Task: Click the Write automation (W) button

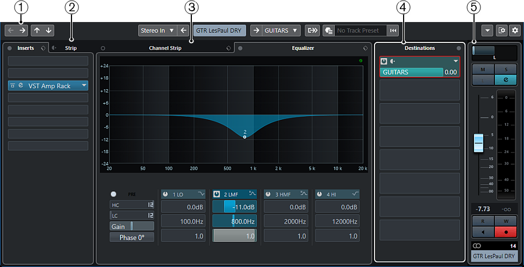Action: pyautogui.click(x=506, y=221)
